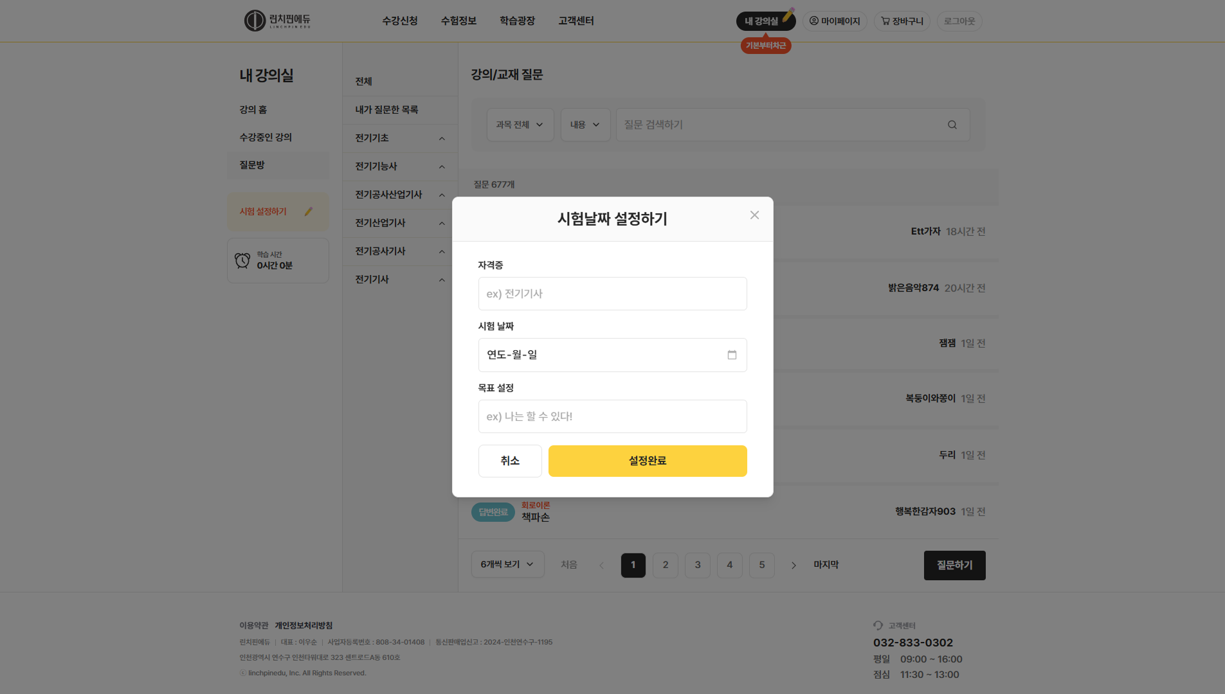
Task: Click the pencil icon beside 시험 설정하기
Action: click(309, 211)
